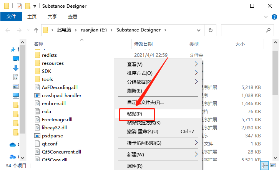This screenshot has width=279, height=170.
Task: Open Desktop from the navigation pane icon
Action: pyautogui.click(x=16, y=59)
